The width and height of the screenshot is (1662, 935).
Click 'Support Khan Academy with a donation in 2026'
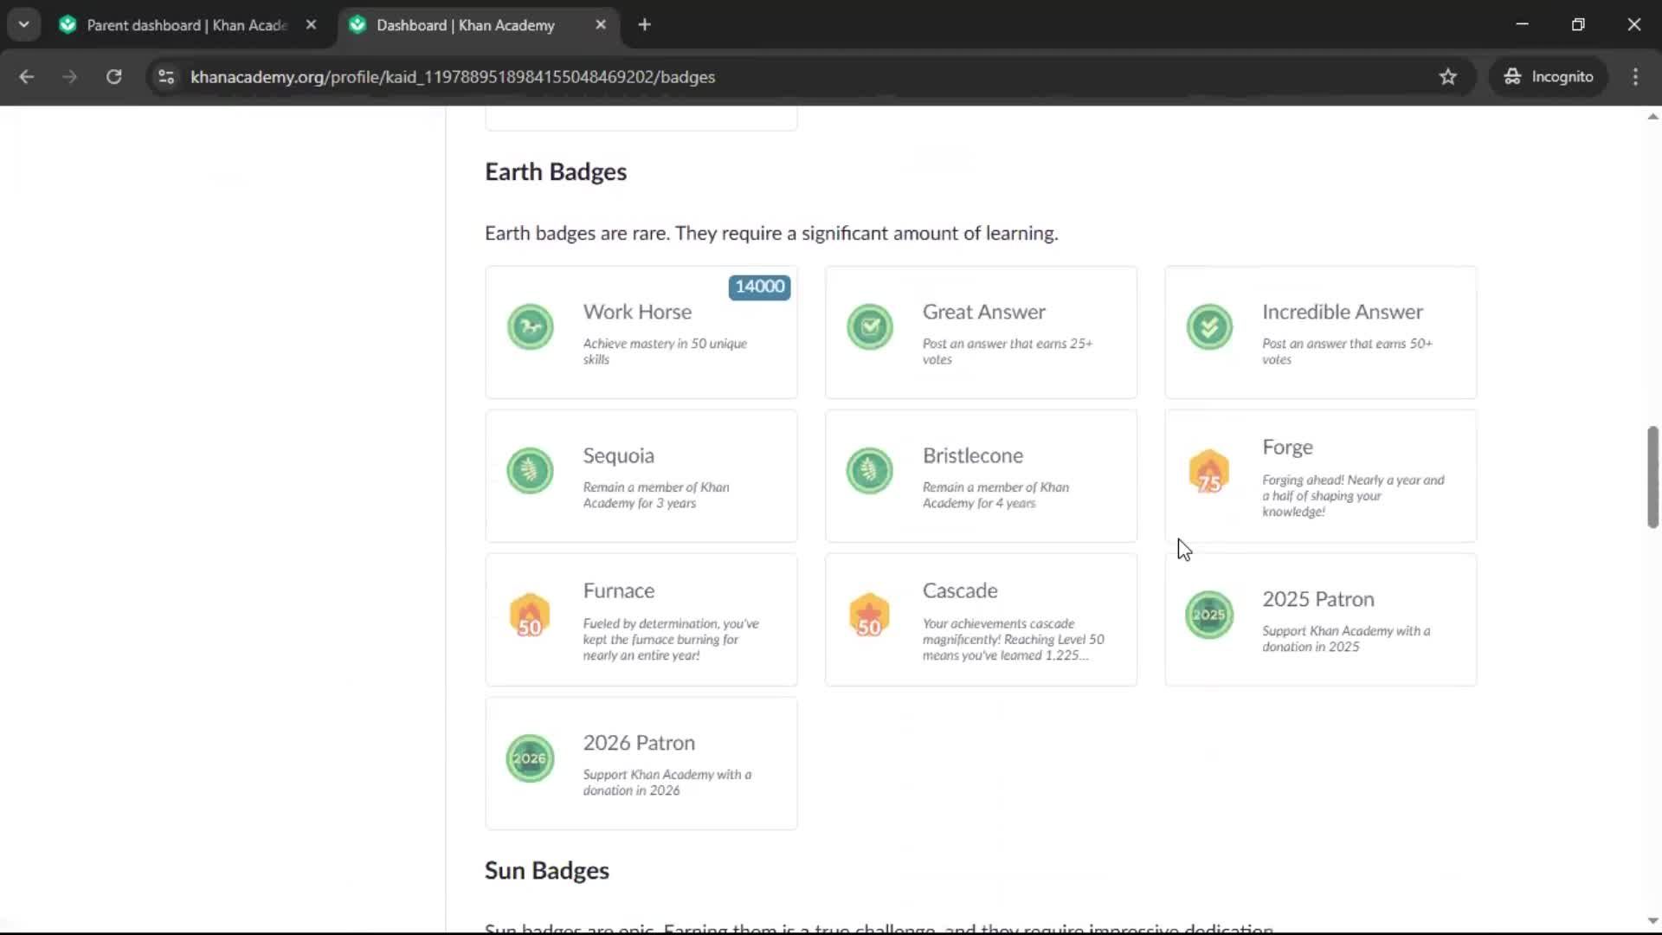tap(667, 783)
